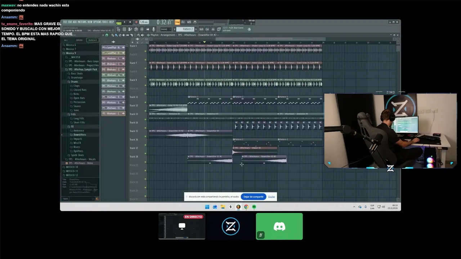Open the TOOLS menu
The image size is (461, 259).
pos(105,22)
